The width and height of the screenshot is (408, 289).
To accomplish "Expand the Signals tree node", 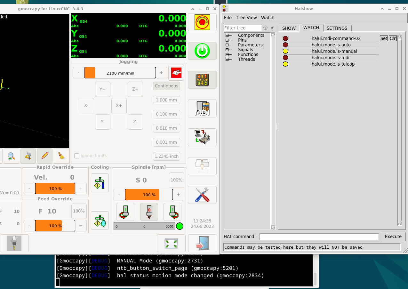I will [227, 50].
